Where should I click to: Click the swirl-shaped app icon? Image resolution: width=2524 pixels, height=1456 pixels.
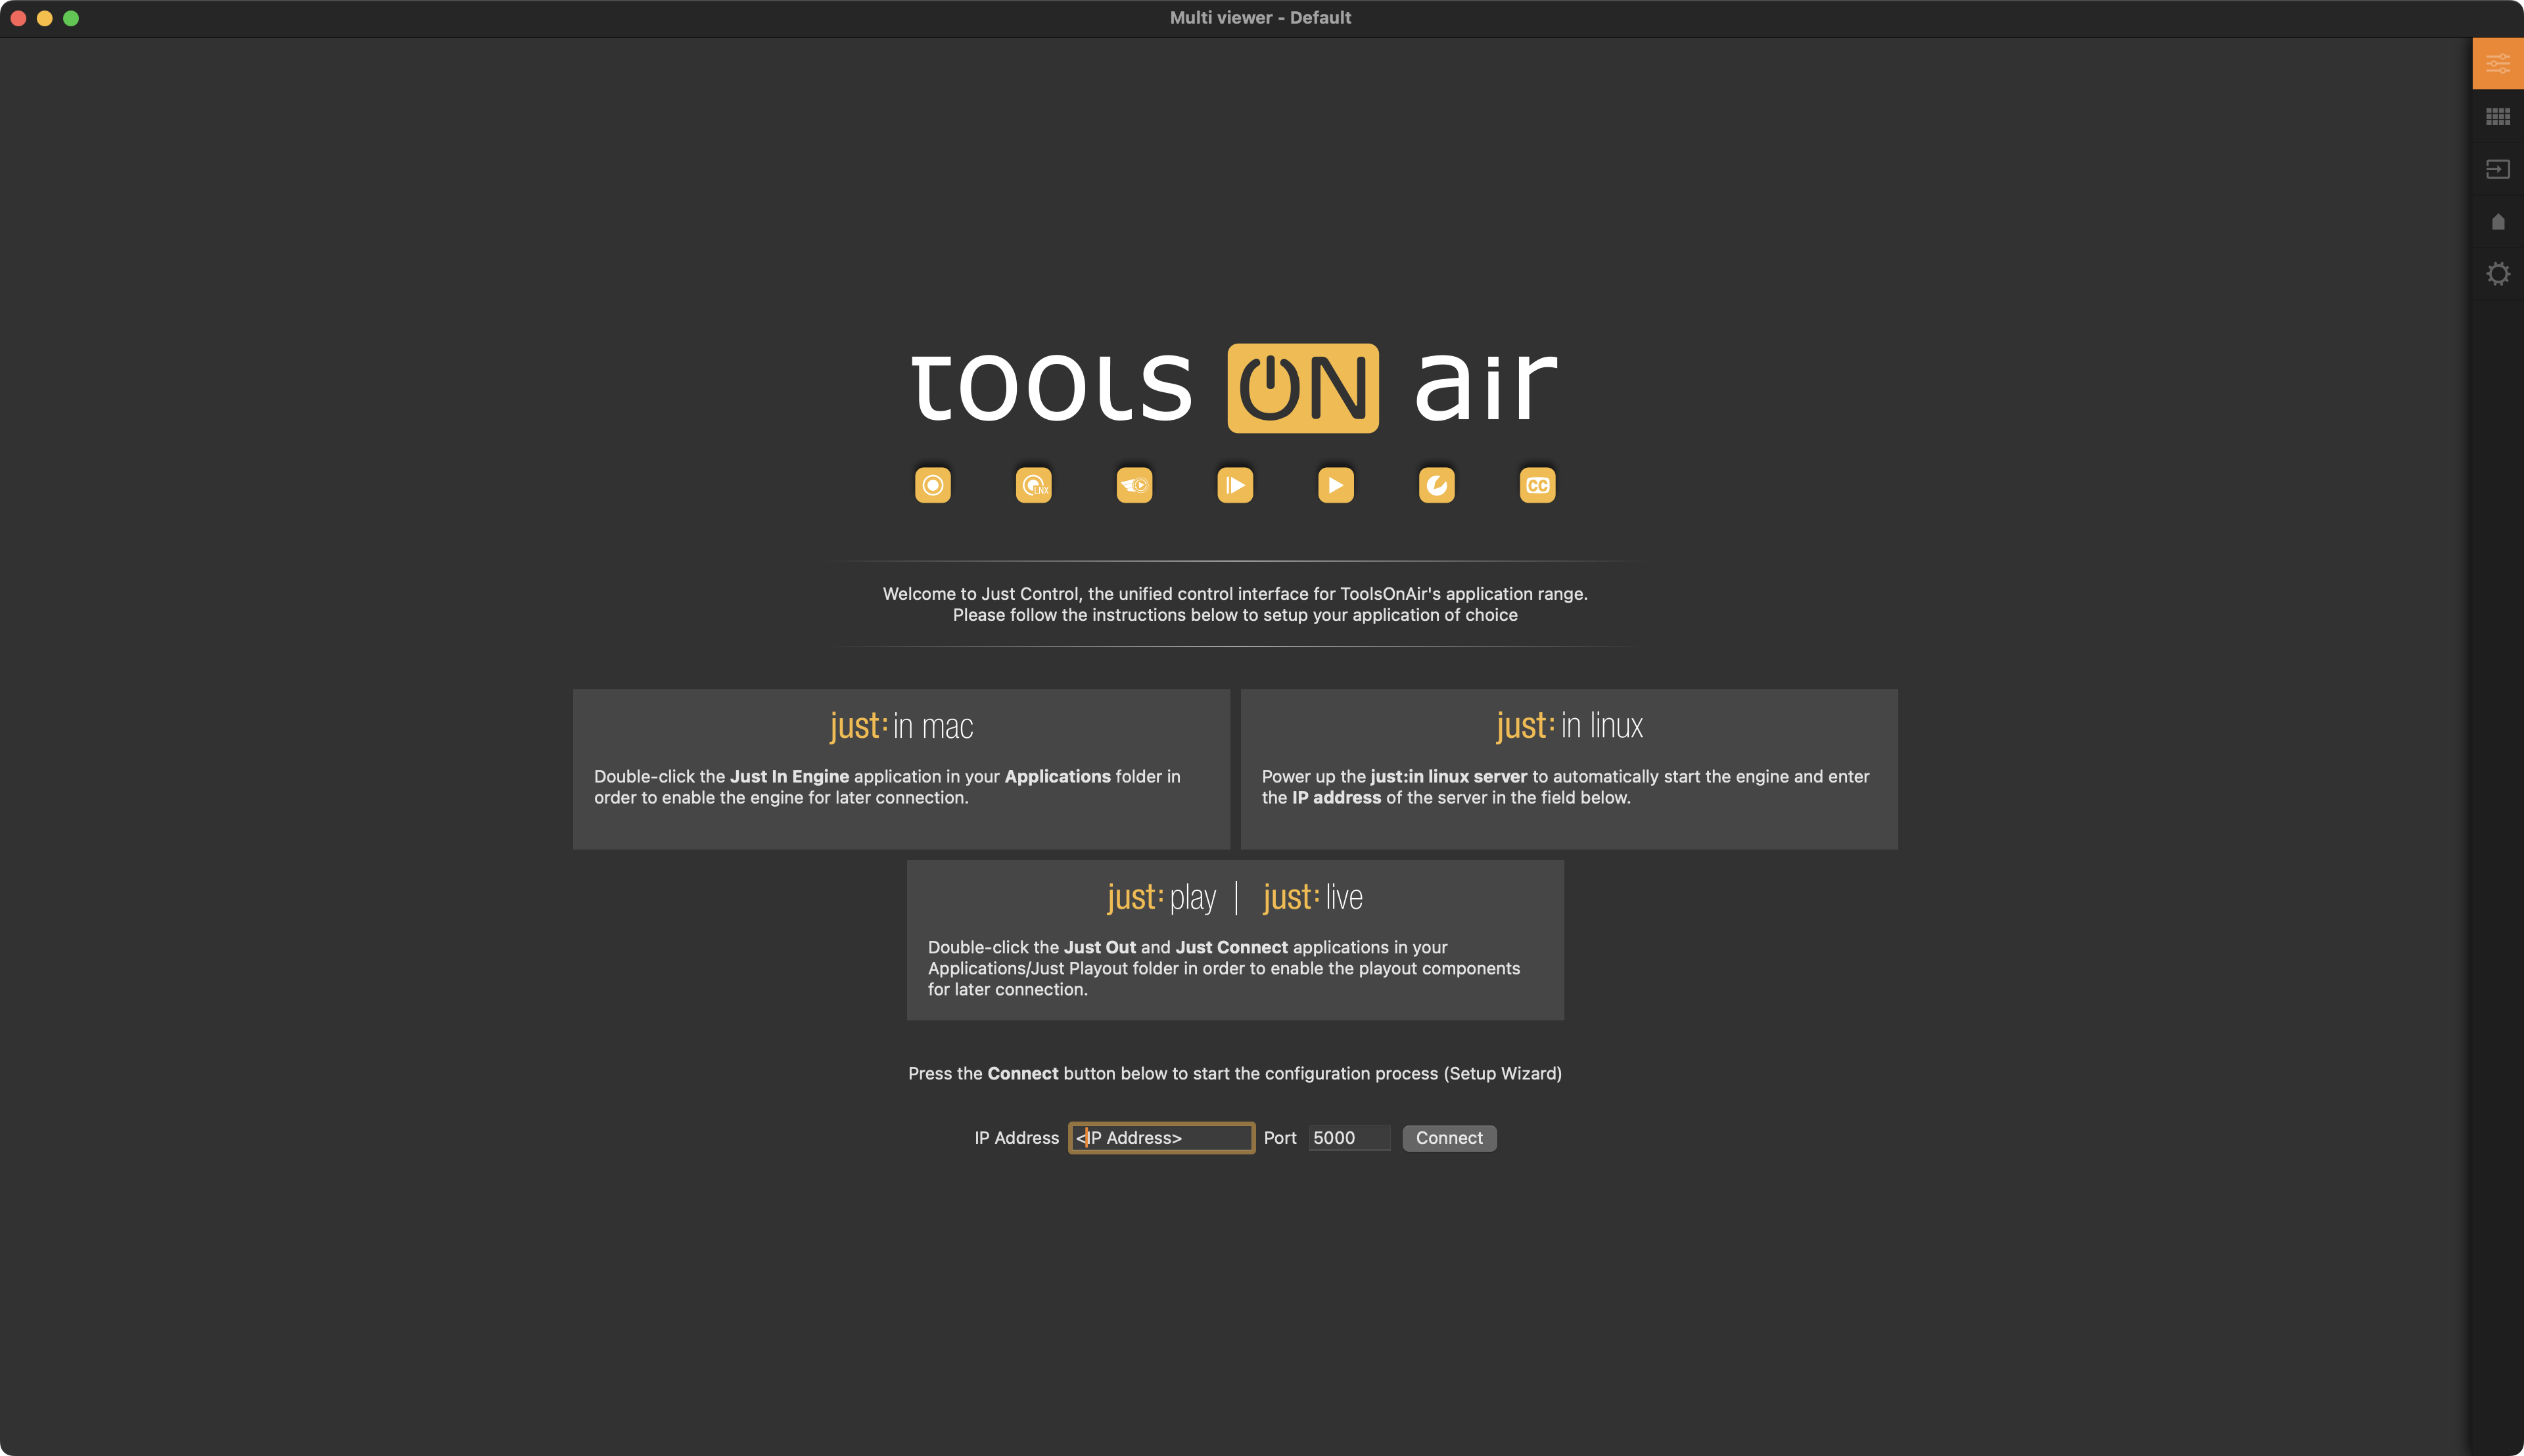(x=1437, y=485)
